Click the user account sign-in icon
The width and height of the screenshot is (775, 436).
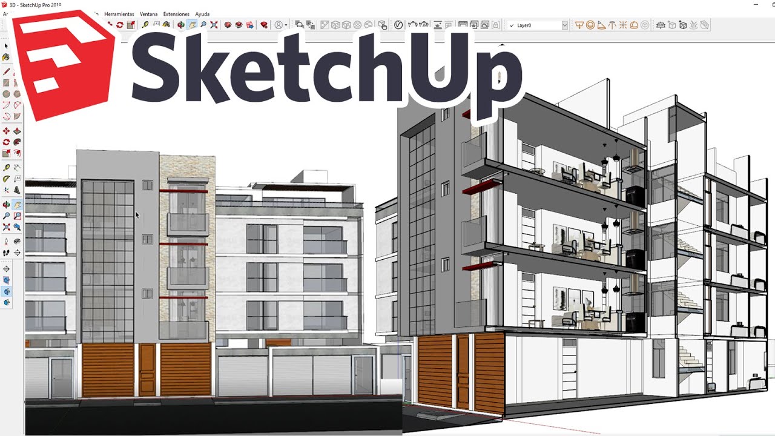pyautogui.click(x=279, y=25)
